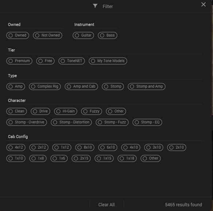Filter by Bass instrument
The width and height of the screenshot is (213, 211).
[x=108, y=35]
